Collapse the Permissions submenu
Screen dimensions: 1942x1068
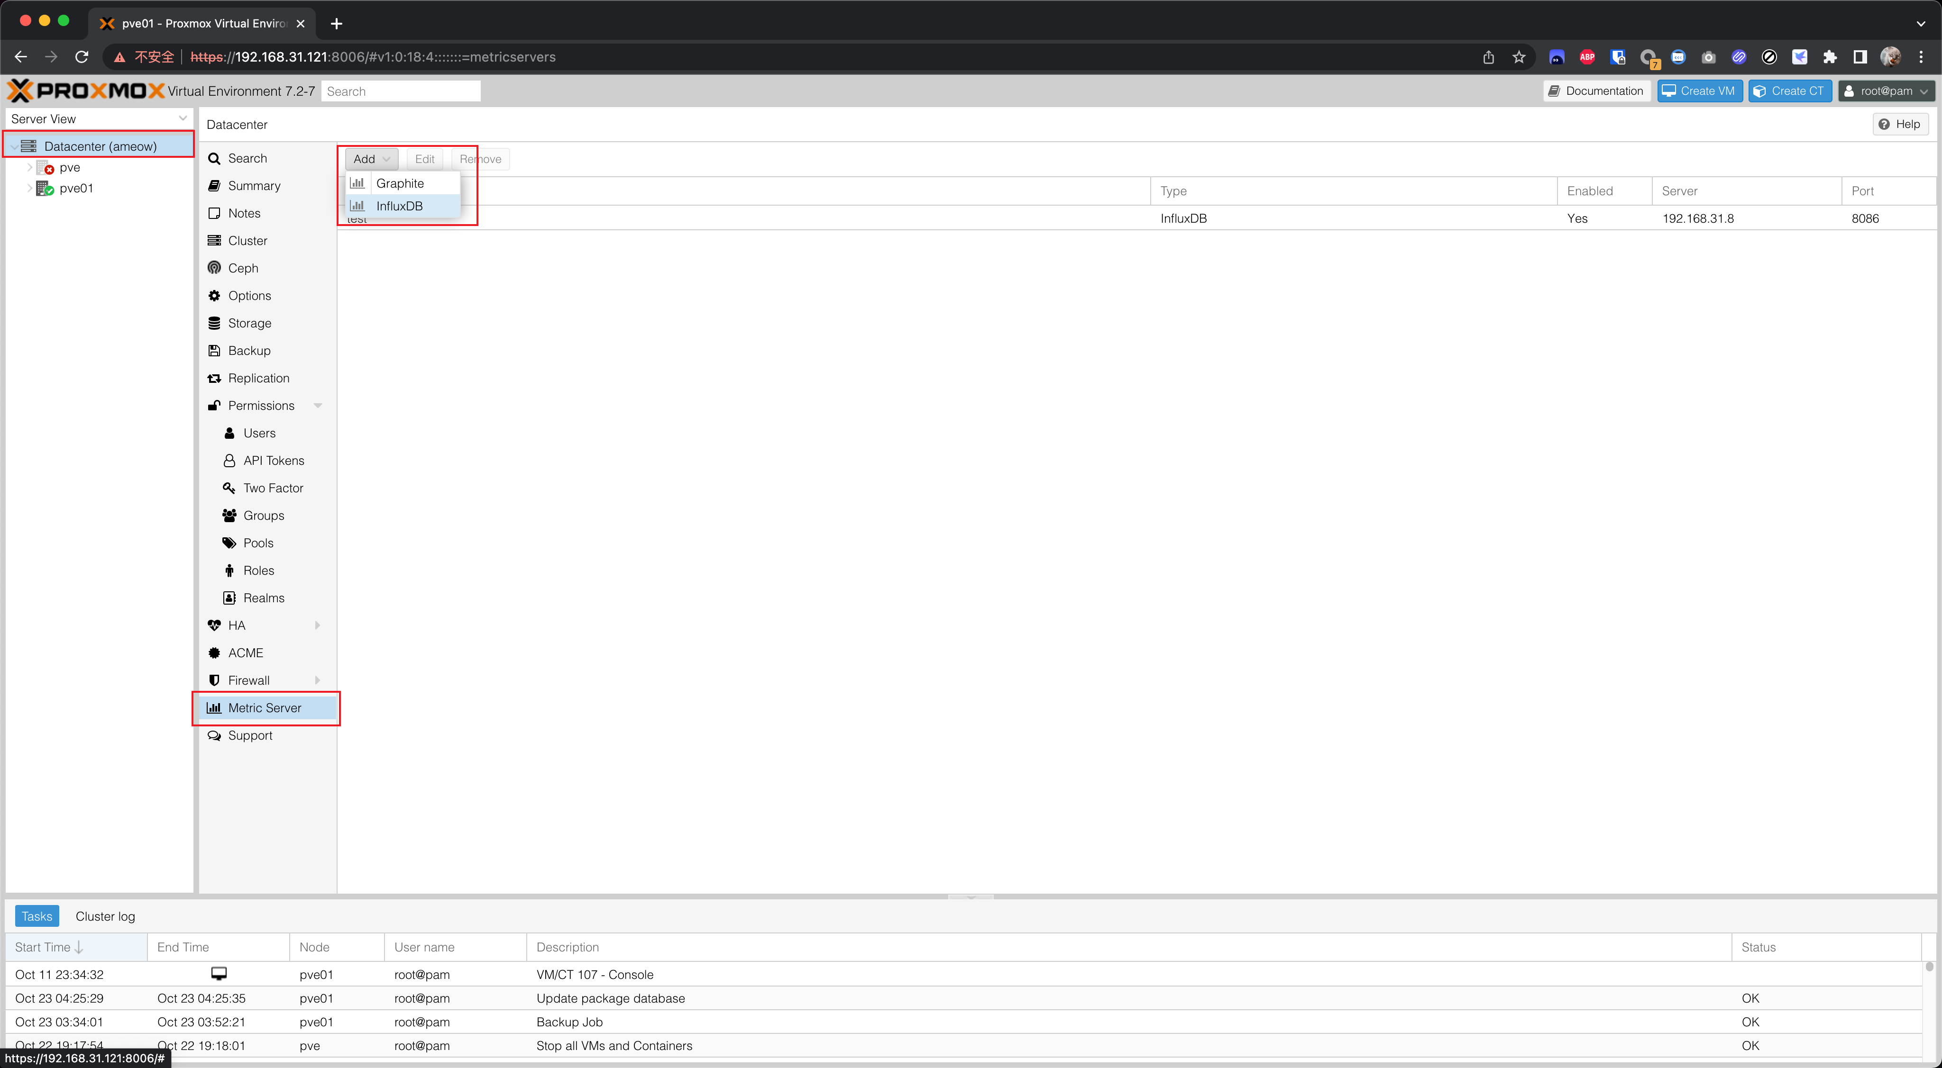click(x=317, y=406)
